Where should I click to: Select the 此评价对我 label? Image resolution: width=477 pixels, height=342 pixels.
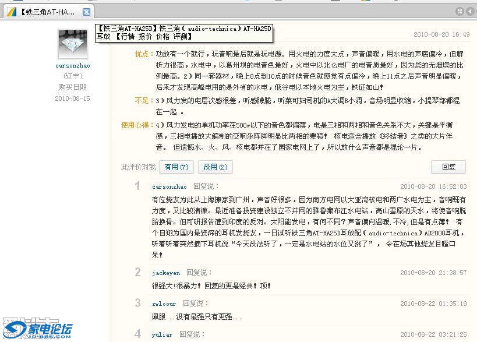coord(139,167)
